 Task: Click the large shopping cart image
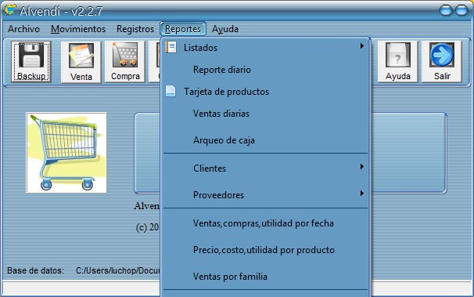click(66, 153)
